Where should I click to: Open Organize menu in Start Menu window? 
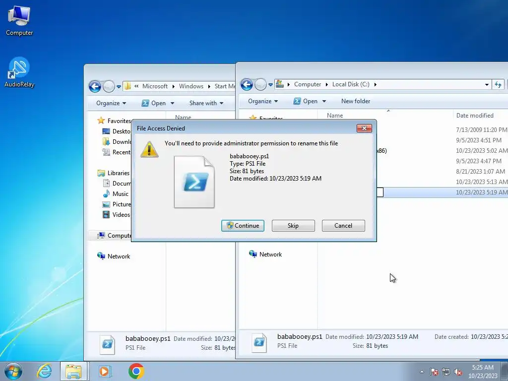point(111,103)
